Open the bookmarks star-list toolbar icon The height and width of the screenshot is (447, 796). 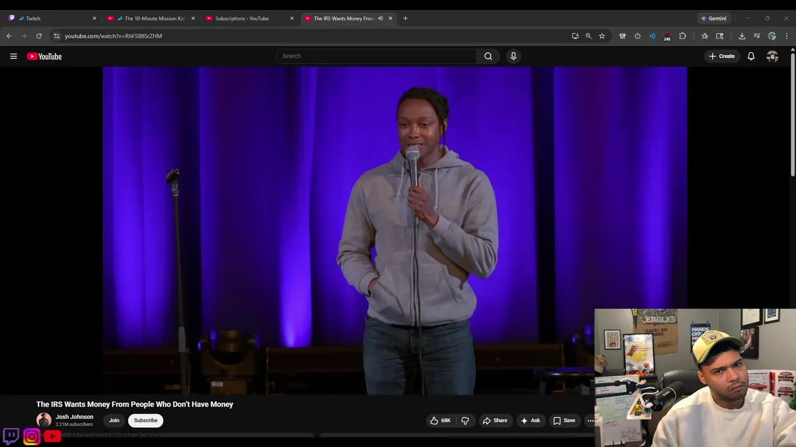pos(705,36)
